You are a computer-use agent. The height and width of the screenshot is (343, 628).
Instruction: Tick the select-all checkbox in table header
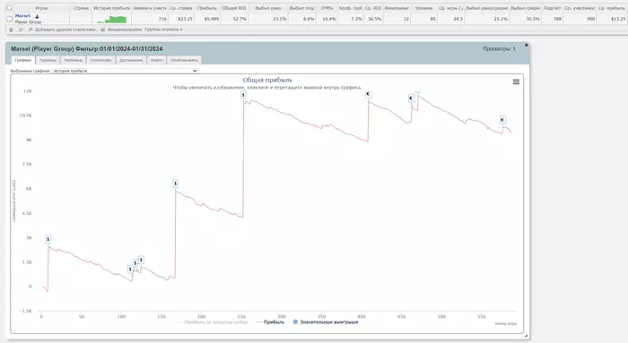[9, 7]
